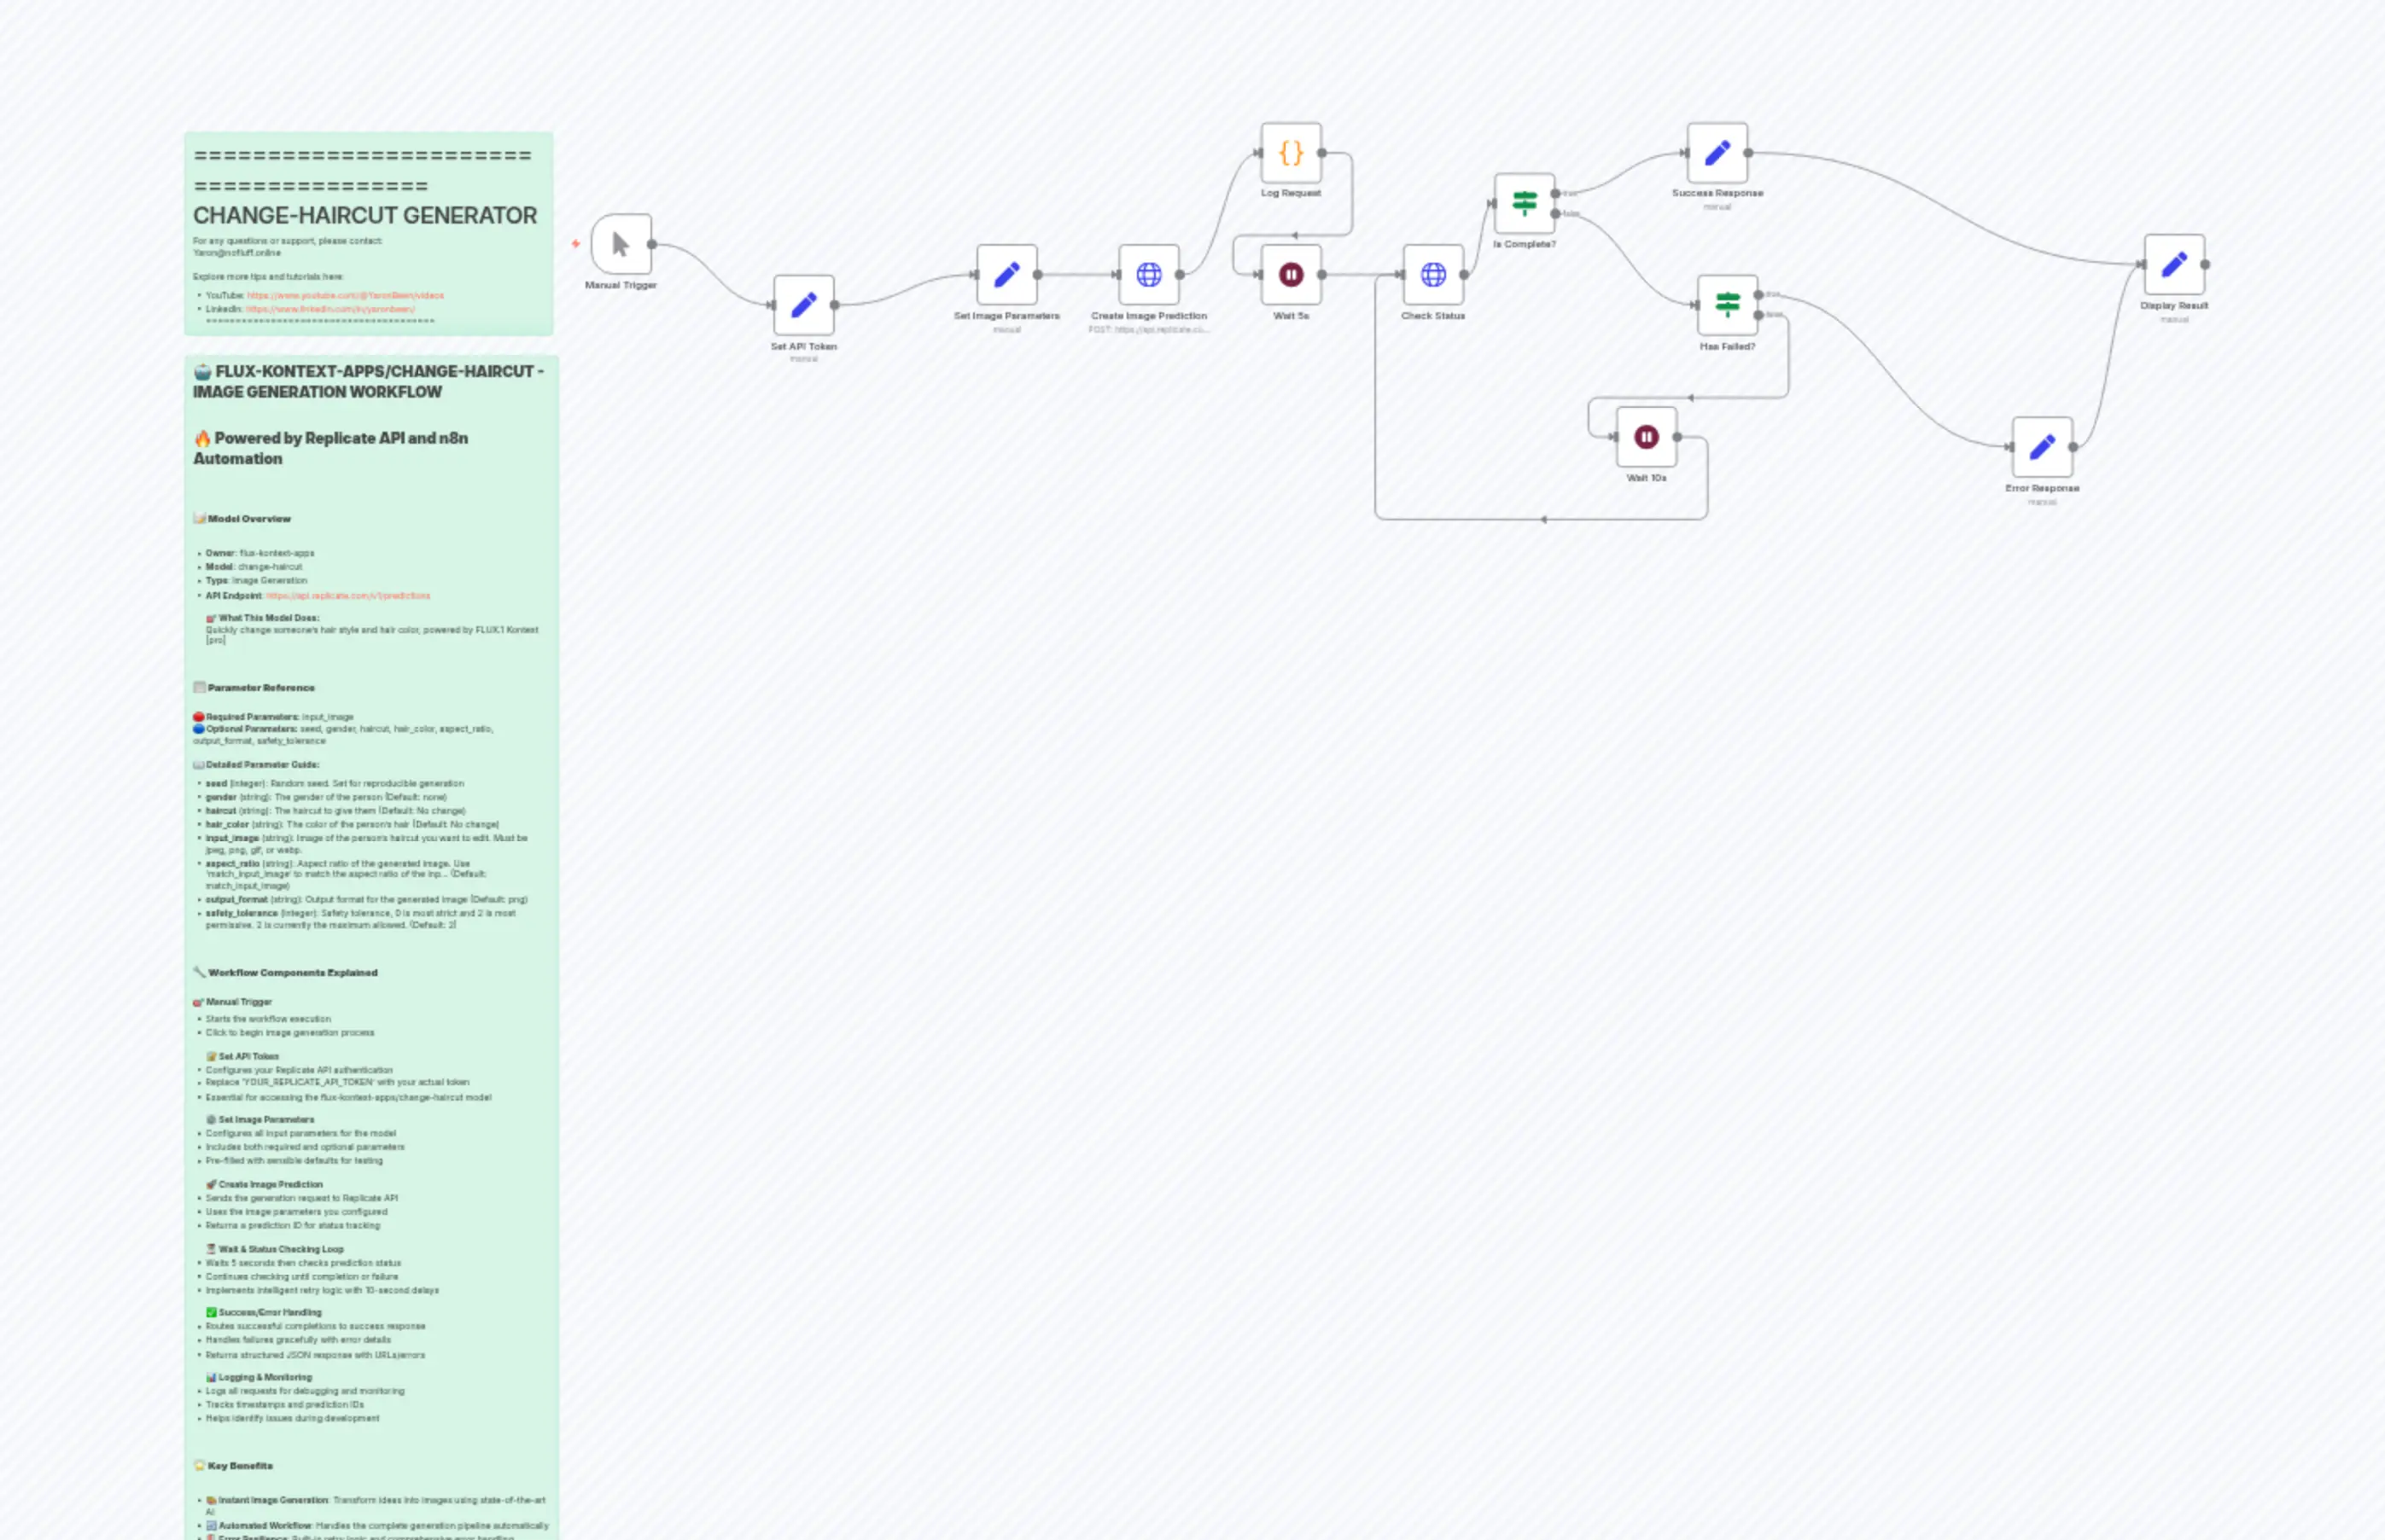Click the Log Request code node

pyautogui.click(x=1291, y=153)
